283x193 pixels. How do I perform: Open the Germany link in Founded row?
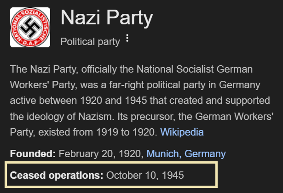pos(205,154)
